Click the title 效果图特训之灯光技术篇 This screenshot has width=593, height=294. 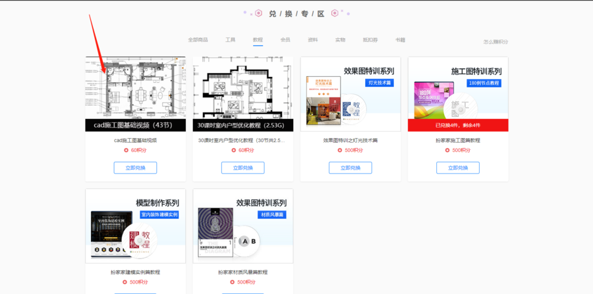pyautogui.click(x=351, y=140)
